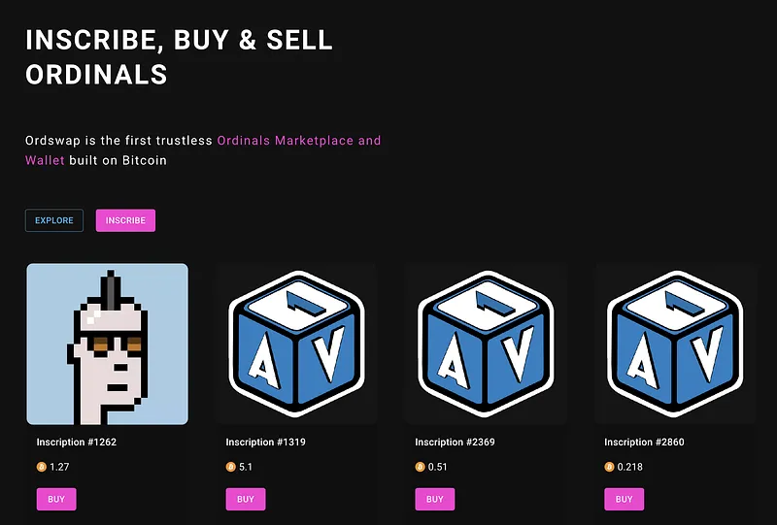Open the AV cube image of Inscription #2860
777x525 pixels.
click(675, 345)
